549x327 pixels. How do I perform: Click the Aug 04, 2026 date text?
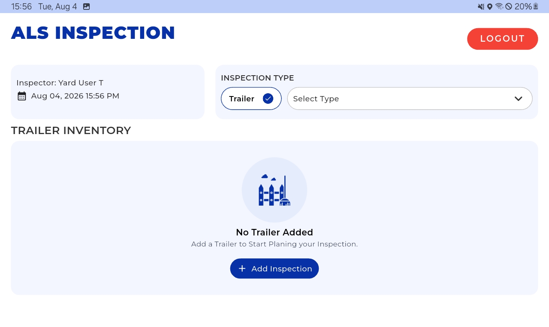[75, 96]
